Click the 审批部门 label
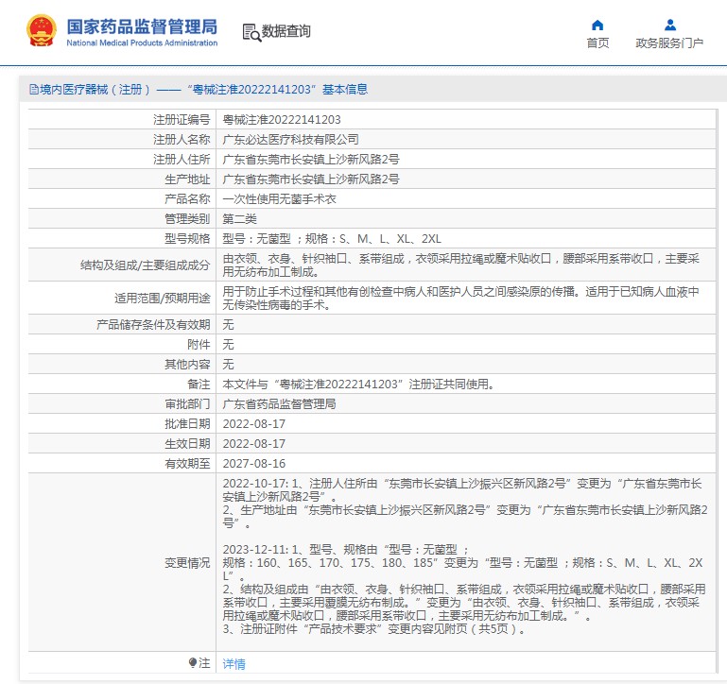727x684 pixels. coord(187,404)
